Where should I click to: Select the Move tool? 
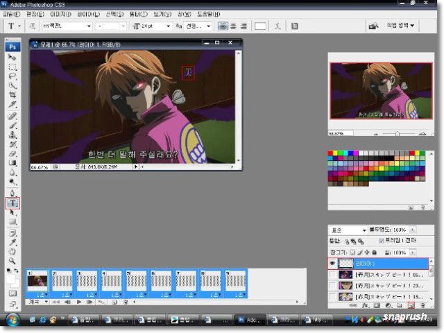click(x=12, y=58)
